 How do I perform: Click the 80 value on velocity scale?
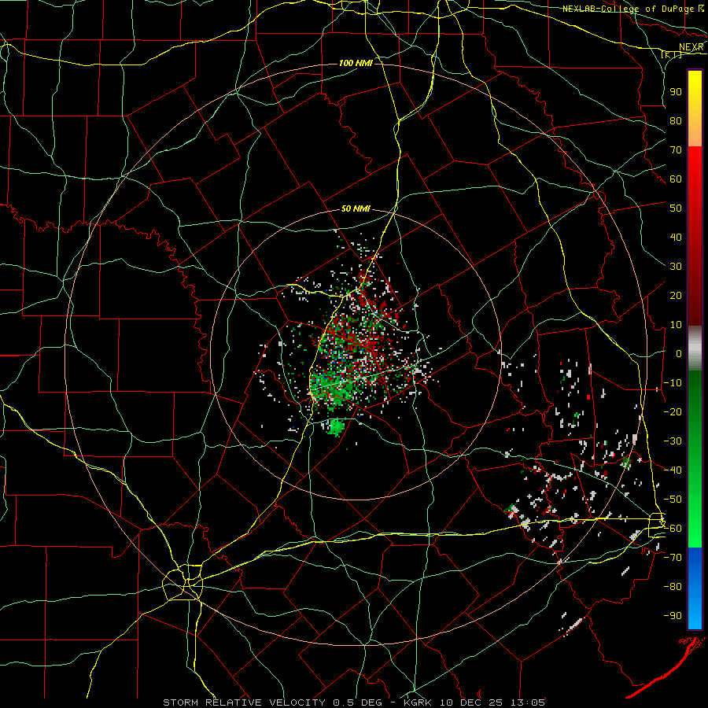tap(676, 121)
